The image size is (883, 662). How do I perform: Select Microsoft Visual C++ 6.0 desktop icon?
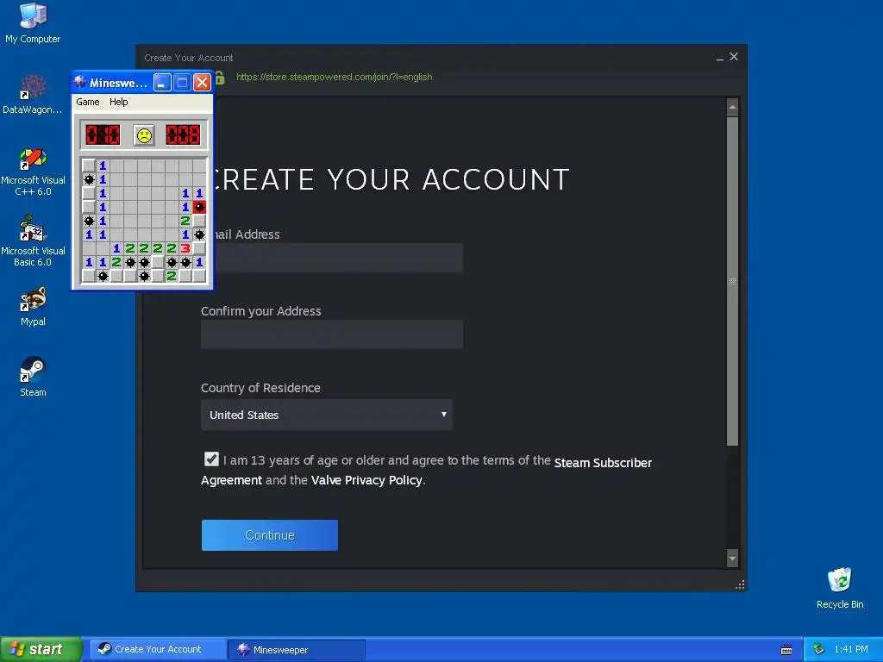33,172
